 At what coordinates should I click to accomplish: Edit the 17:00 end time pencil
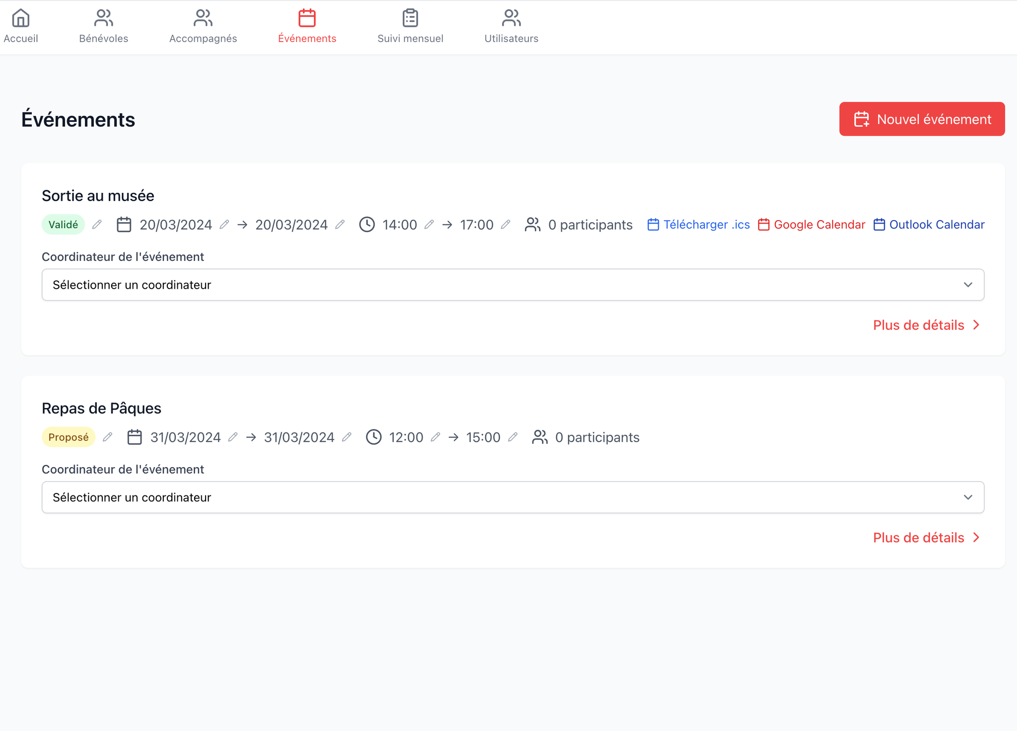506,225
